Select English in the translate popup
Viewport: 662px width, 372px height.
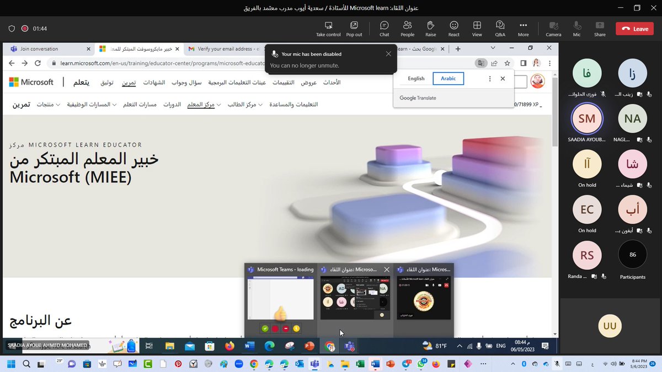(416, 79)
